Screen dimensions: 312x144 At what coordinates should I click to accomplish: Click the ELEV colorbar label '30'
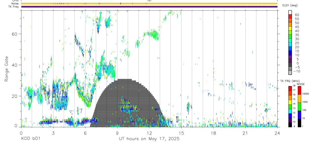coord(297,39)
